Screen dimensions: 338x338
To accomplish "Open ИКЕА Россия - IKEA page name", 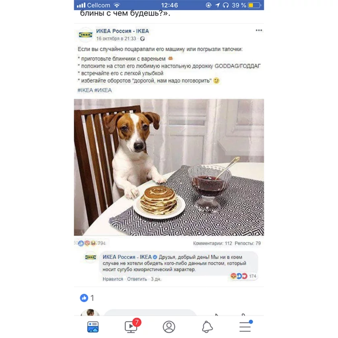I will [122, 31].
